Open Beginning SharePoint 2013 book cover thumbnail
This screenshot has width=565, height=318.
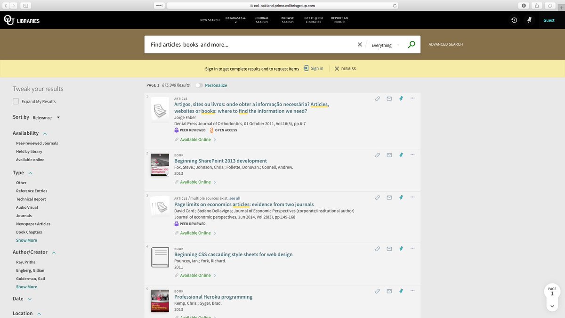[160, 165]
